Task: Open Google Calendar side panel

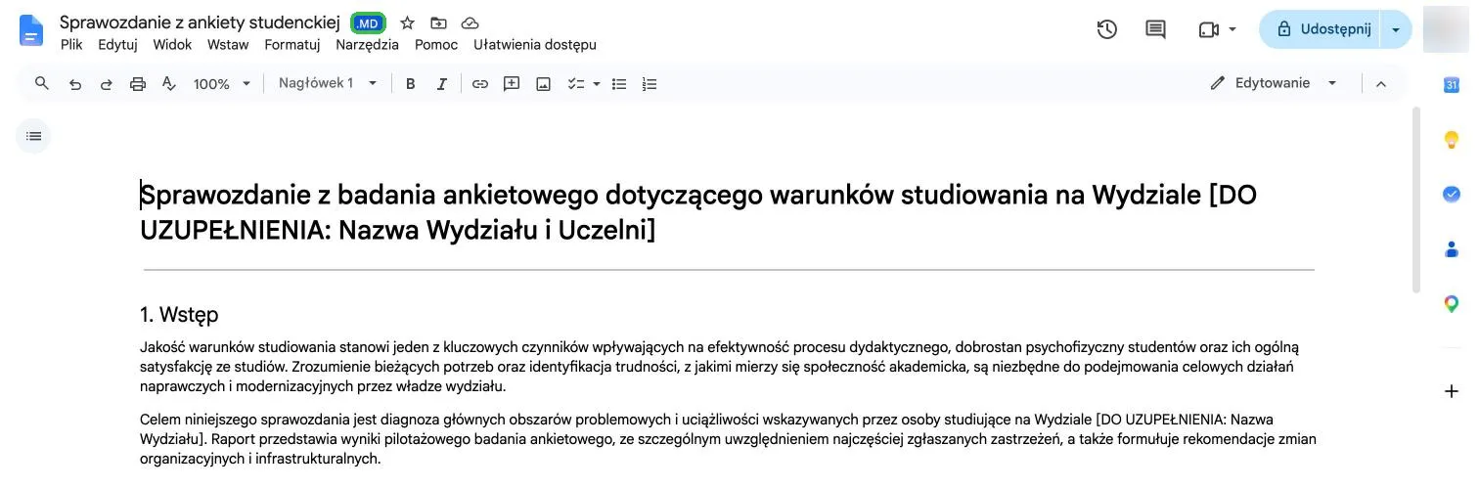Action: pyautogui.click(x=1452, y=85)
